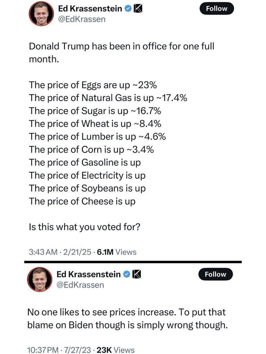Click the K affiliate badge on the 2/21/25 tweet
Viewport: 266px width, 354px height.
(x=138, y=9)
